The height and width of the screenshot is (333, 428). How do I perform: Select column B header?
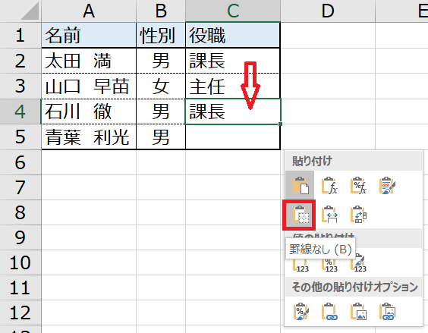click(161, 11)
